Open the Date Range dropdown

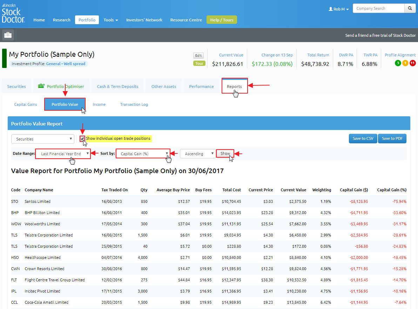[x=63, y=154]
